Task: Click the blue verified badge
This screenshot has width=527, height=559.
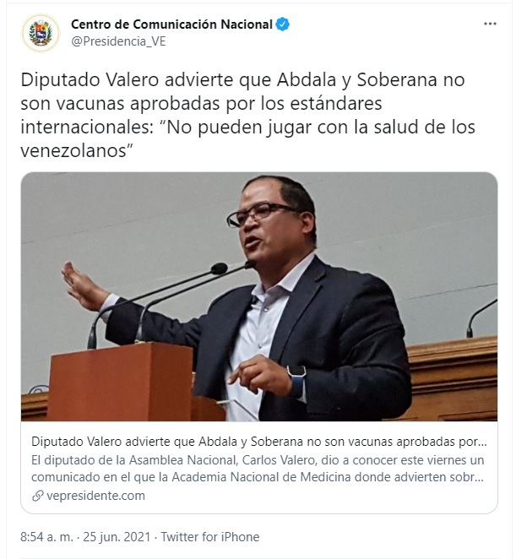Action: (283, 24)
